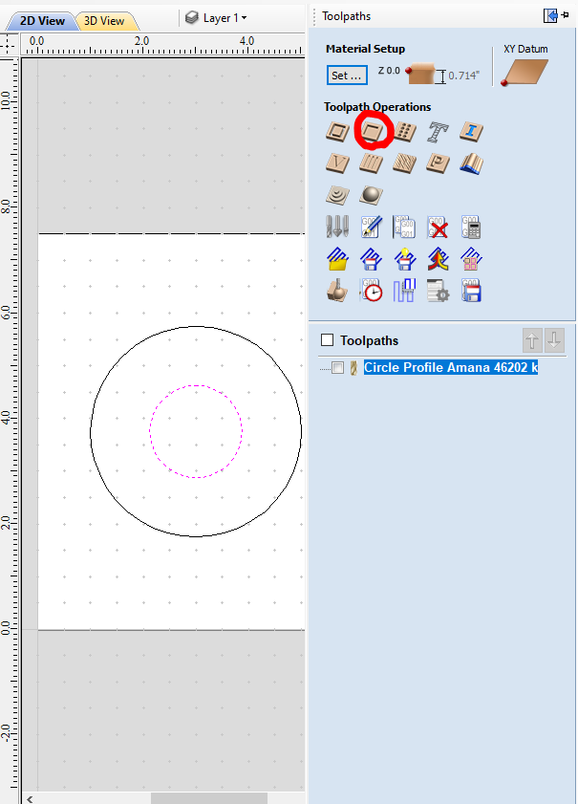
Task: Click the end mill icon beside Circle Profile
Action: tap(353, 368)
